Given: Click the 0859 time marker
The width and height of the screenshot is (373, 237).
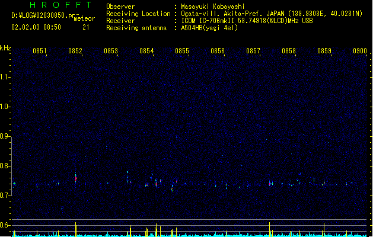Looking at the screenshot, I should [x=324, y=51].
